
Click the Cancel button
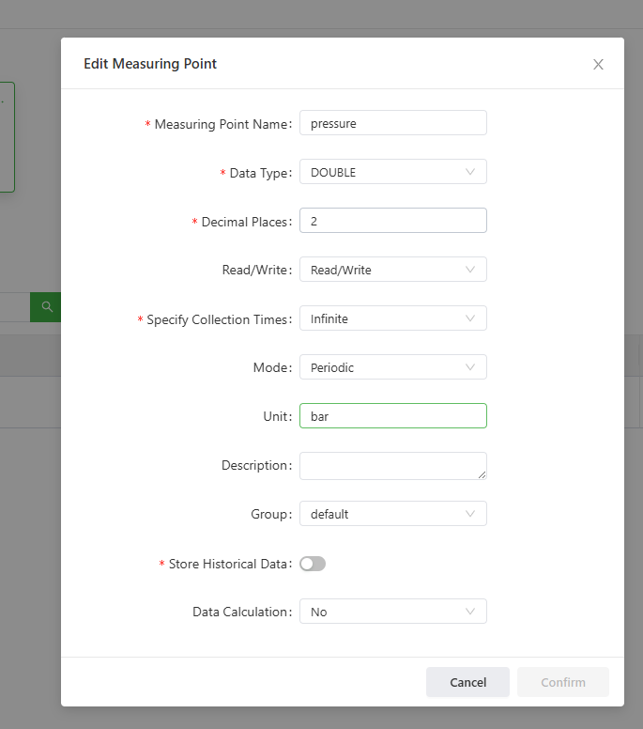coord(467,682)
